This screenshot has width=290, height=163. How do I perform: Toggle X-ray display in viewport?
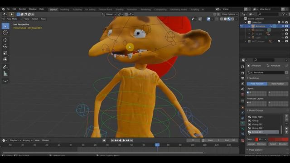tap(217, 19)
